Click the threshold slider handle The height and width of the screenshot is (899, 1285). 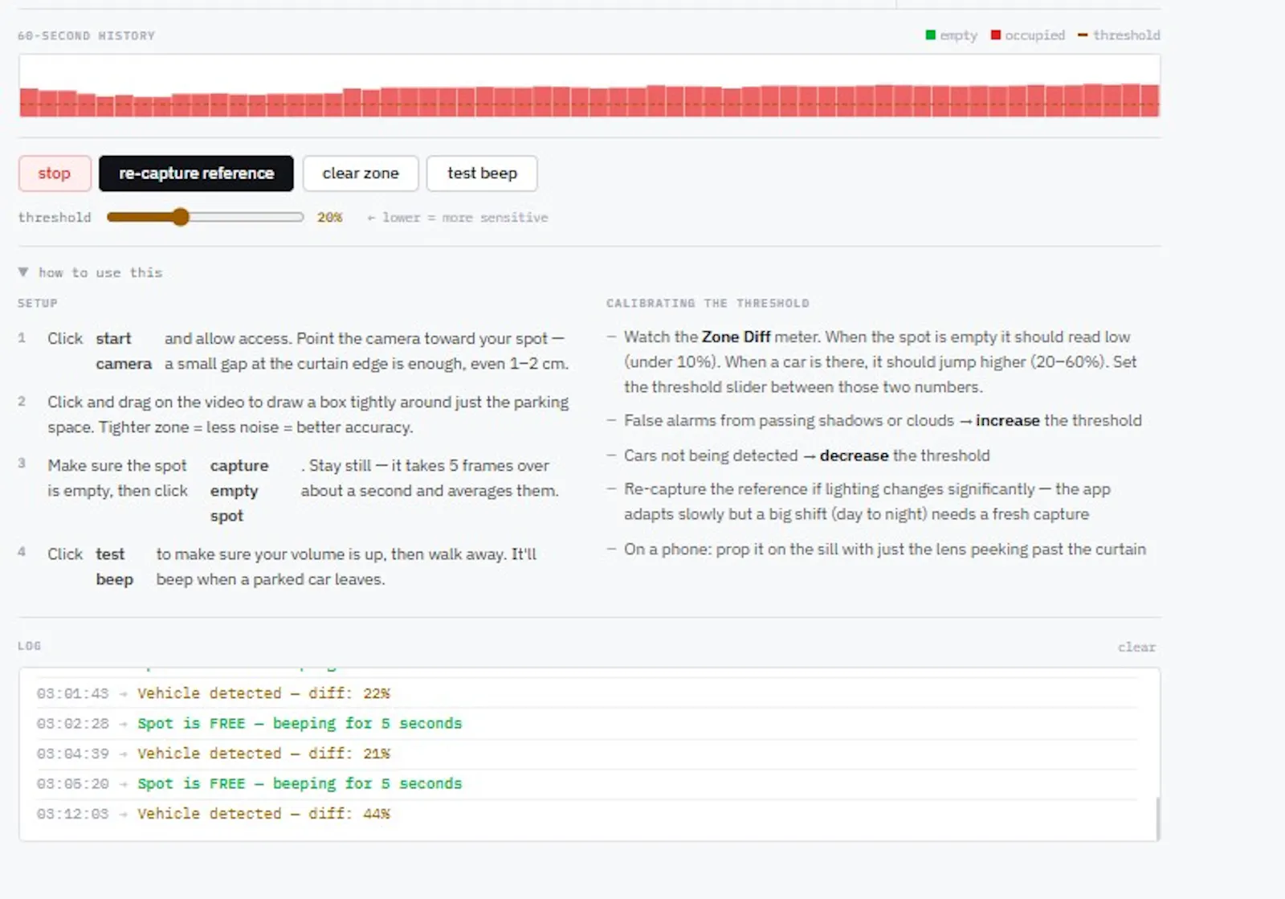click(x=181, y=217)
